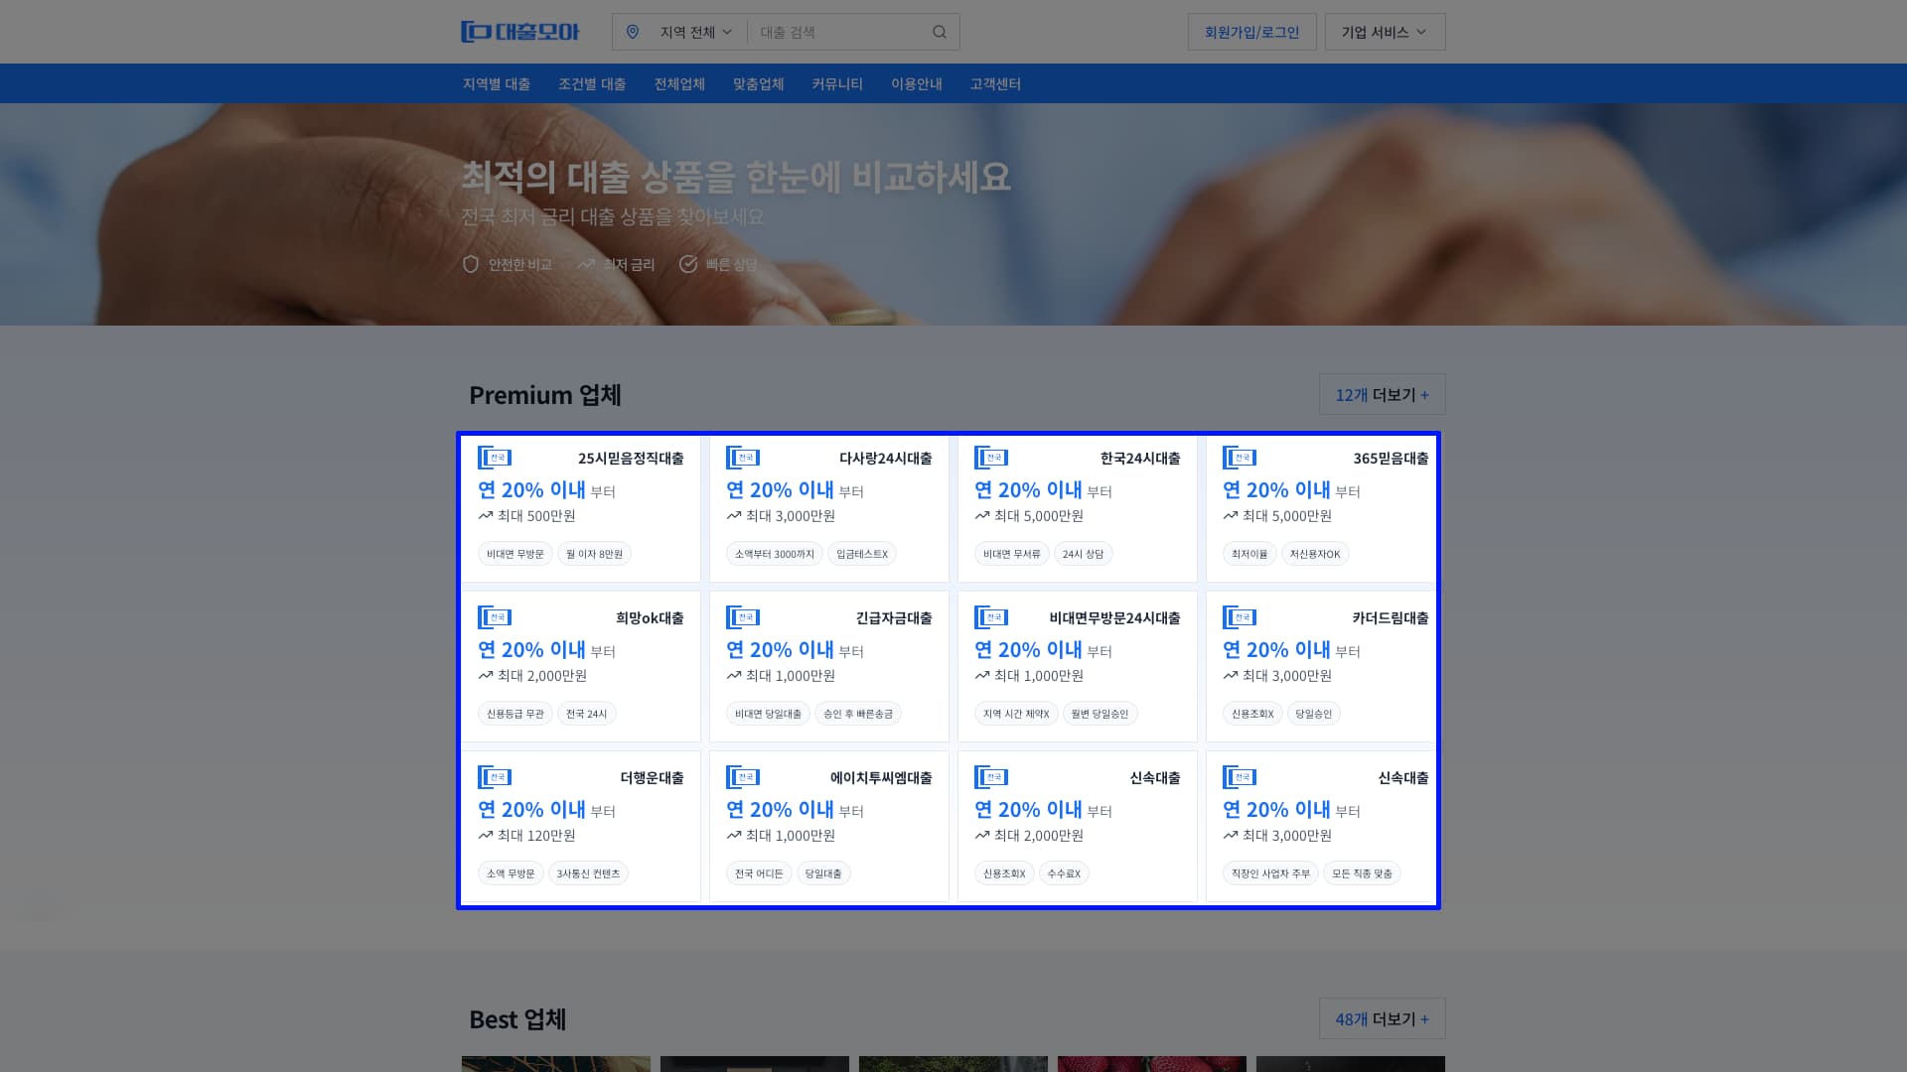
Task: Open the 고객센터 menu
Action: pos(994,83)
